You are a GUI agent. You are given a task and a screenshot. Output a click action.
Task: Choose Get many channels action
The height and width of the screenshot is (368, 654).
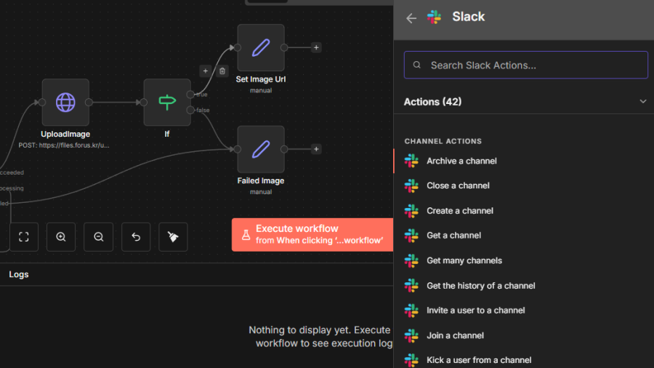[x=464, y=260]
